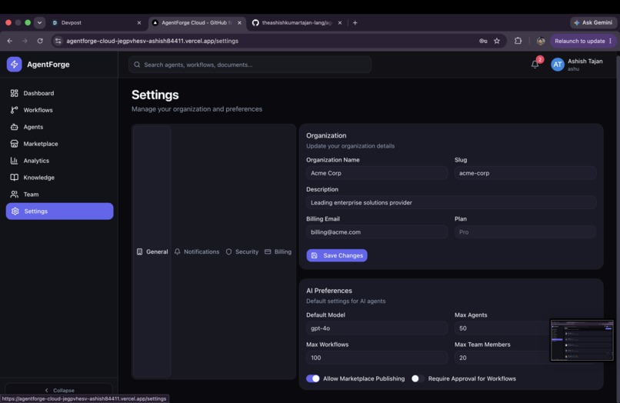Open the browser extensions puzzle icon
The image size is (620, 403).
518,41
